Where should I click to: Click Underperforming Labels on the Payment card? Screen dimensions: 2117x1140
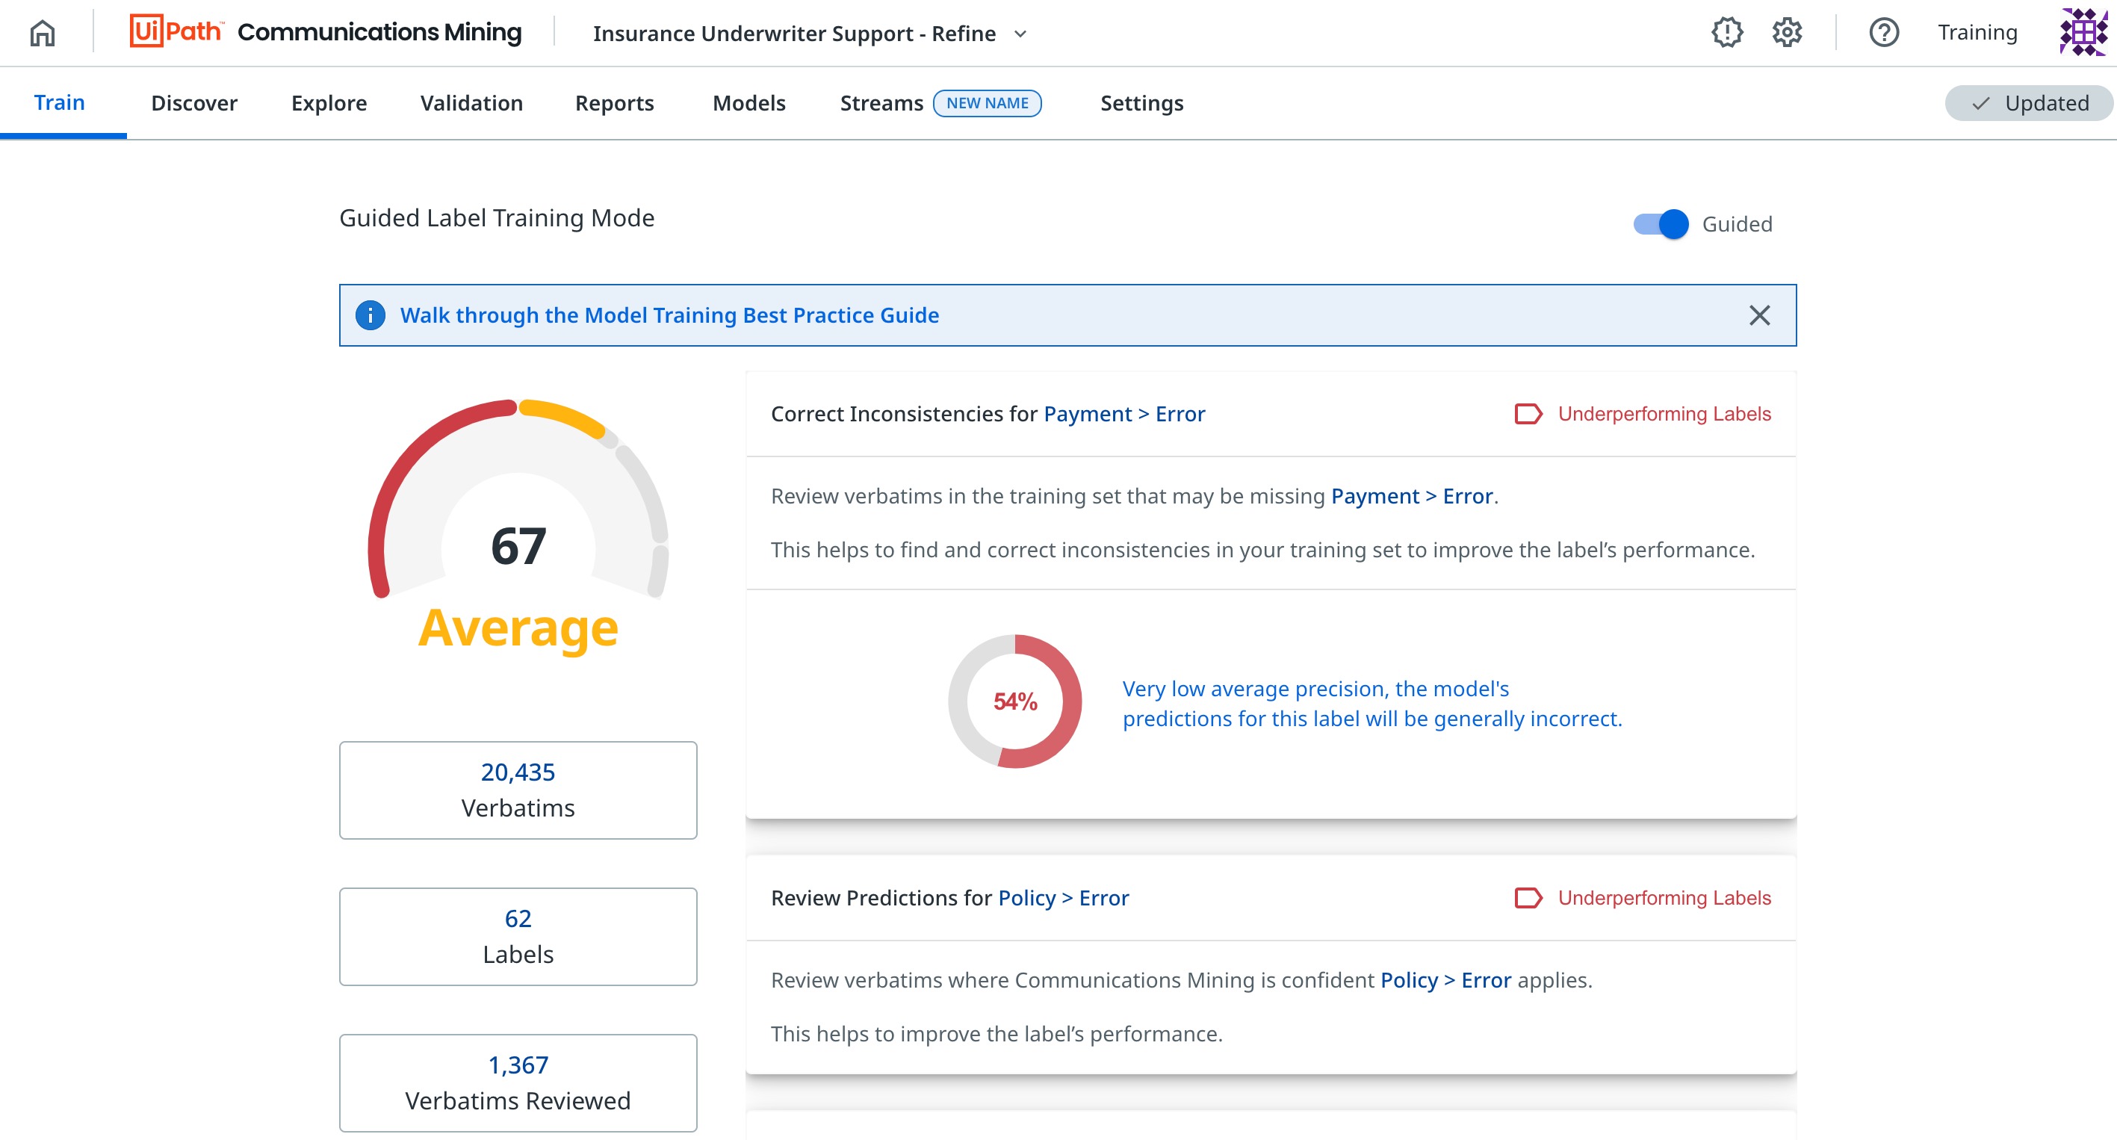[1664, 413]
